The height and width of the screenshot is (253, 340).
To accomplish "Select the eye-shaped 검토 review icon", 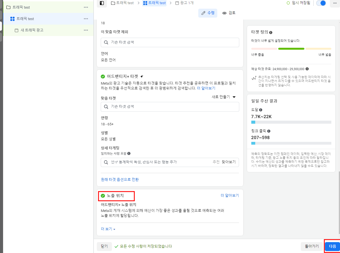I will coord(224,13).
